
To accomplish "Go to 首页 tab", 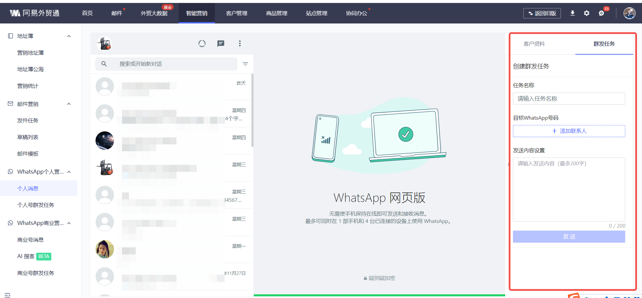I will point(87,13).
